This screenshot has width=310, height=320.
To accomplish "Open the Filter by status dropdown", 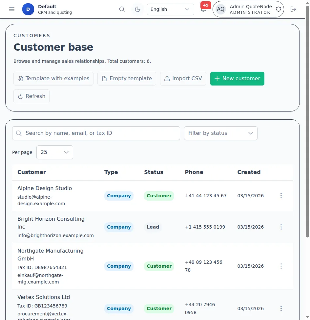I will (x=220, y=133).
